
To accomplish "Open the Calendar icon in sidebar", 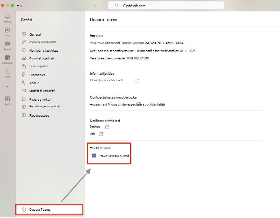I will (x=7, y=57).
